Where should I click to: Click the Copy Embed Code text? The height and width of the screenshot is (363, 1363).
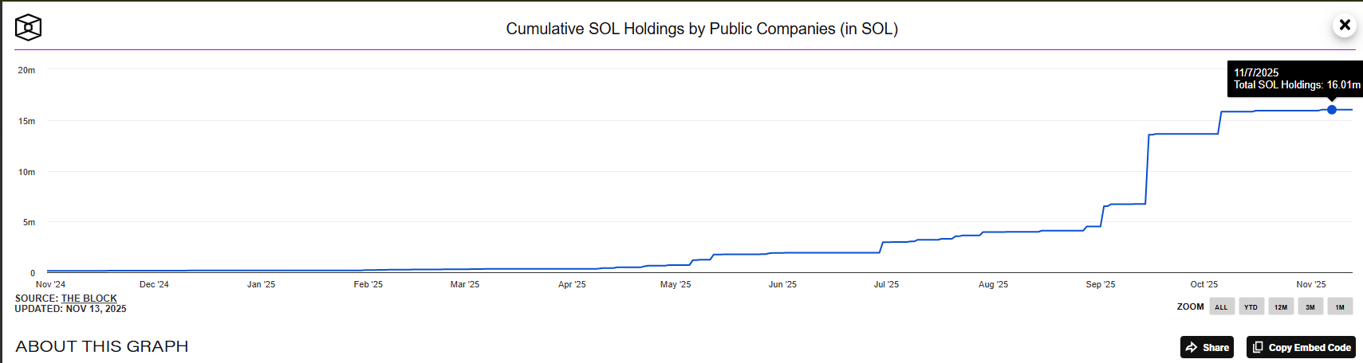1310,347
